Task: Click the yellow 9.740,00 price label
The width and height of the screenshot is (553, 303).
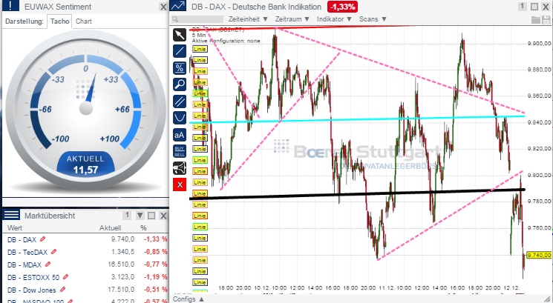Action: (x=539, y=255)
